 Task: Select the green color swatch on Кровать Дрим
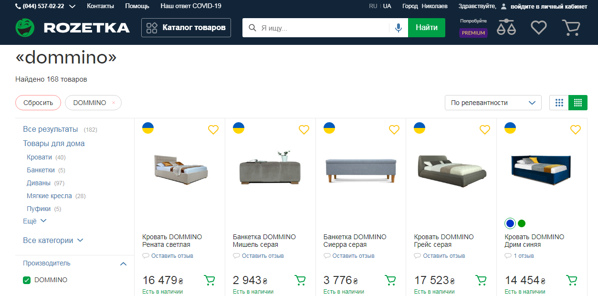[521, 223]
